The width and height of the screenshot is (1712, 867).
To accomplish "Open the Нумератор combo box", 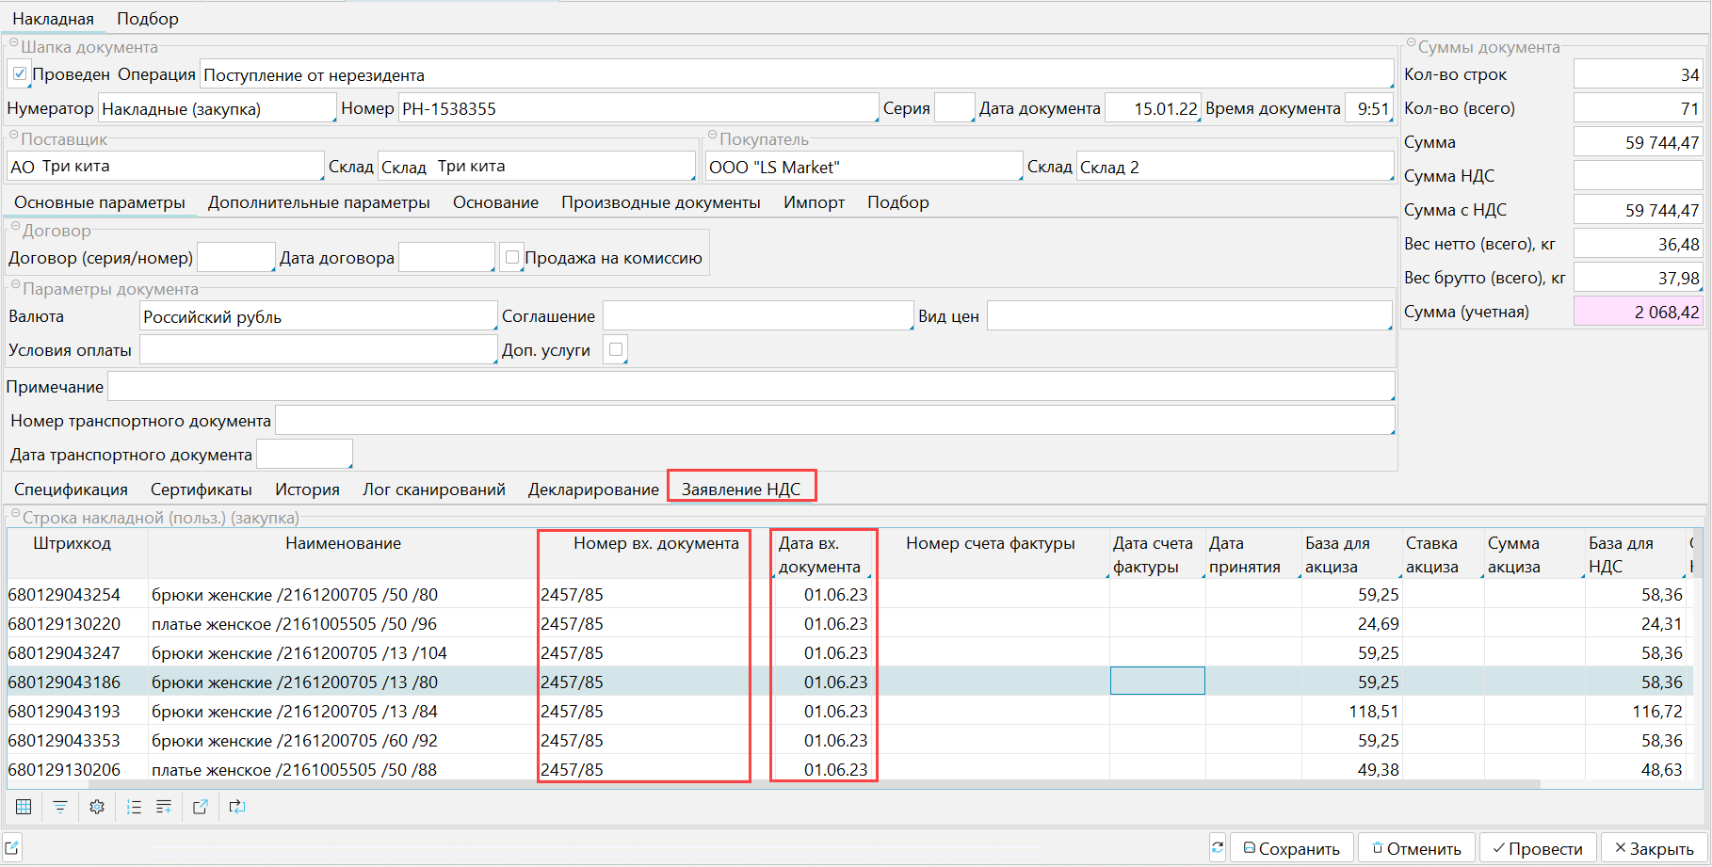I will pyautogui.click(x=217, y=108).
